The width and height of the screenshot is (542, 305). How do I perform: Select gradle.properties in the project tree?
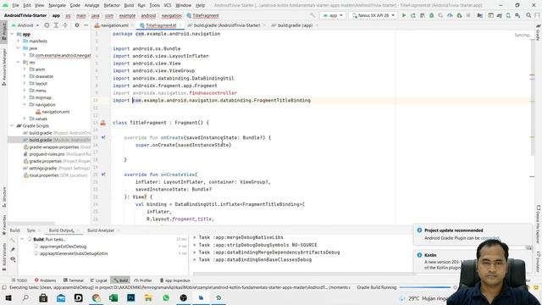click(45, 161)
